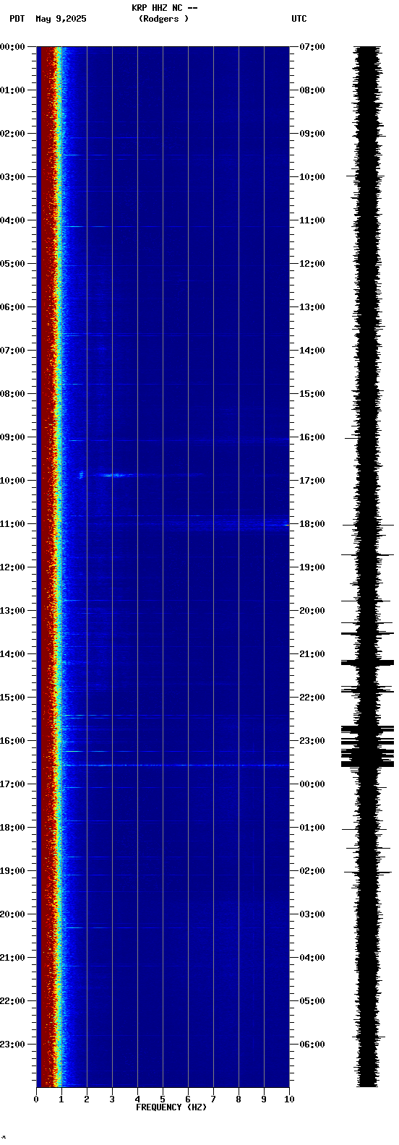399x1145 pixels.
Task: Click the UTC '09:00' time label
Action: [312, 134]
